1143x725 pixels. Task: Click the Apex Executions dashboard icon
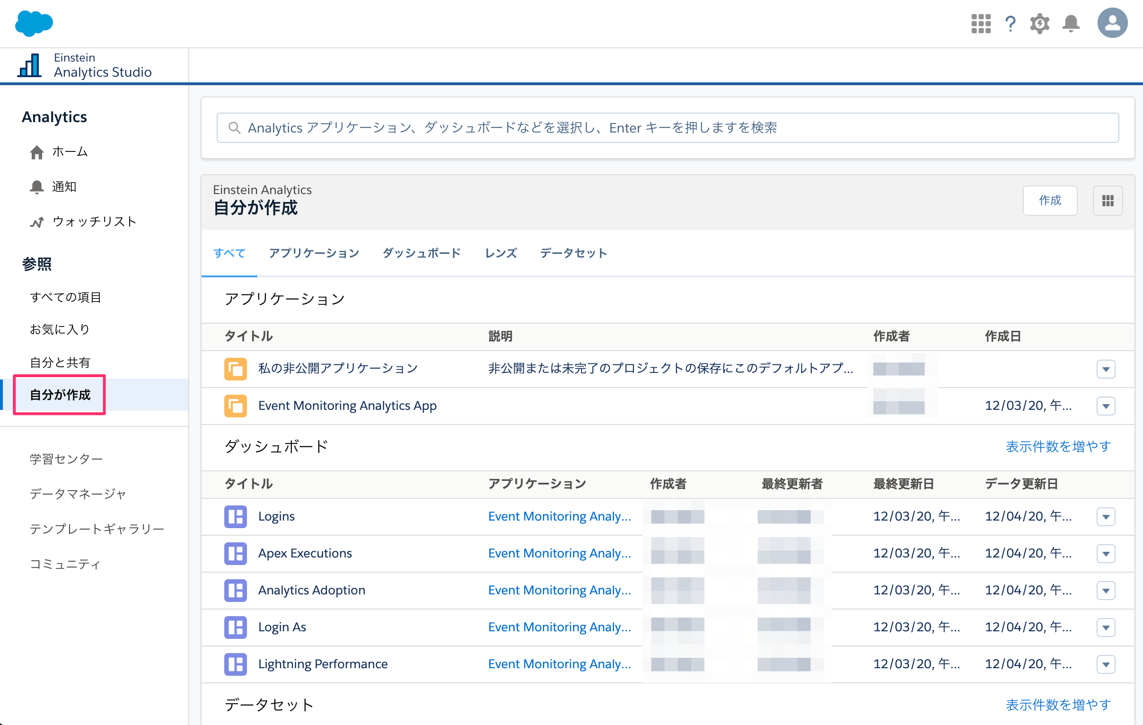[x=236, y=554]
